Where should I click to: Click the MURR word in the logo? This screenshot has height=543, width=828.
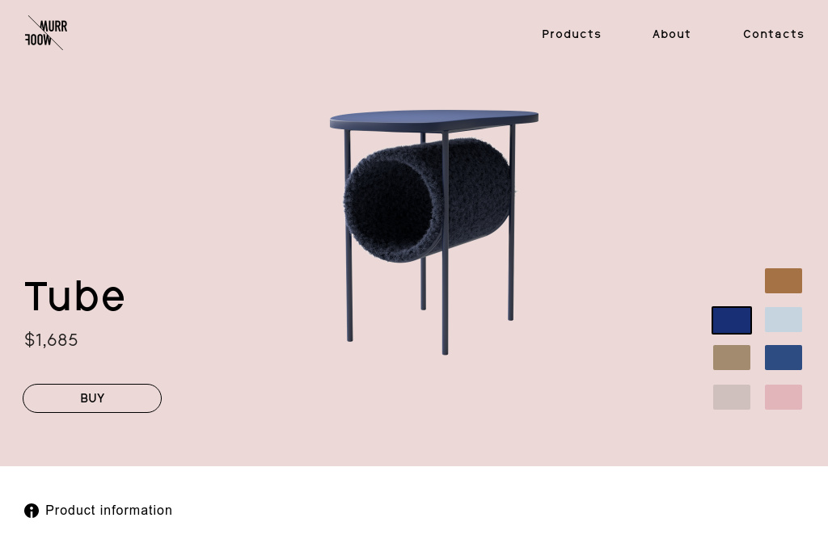pos(54,27)
